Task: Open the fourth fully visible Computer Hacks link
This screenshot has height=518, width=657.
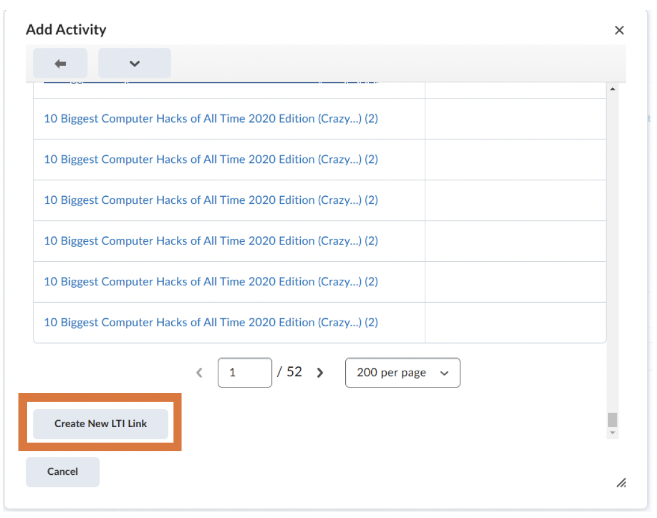Action: coord(211,241)
